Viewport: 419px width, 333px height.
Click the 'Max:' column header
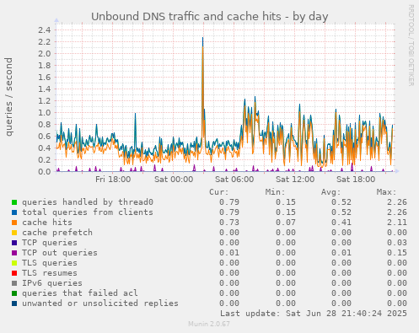pyautogui.click(x=386, y=192)
